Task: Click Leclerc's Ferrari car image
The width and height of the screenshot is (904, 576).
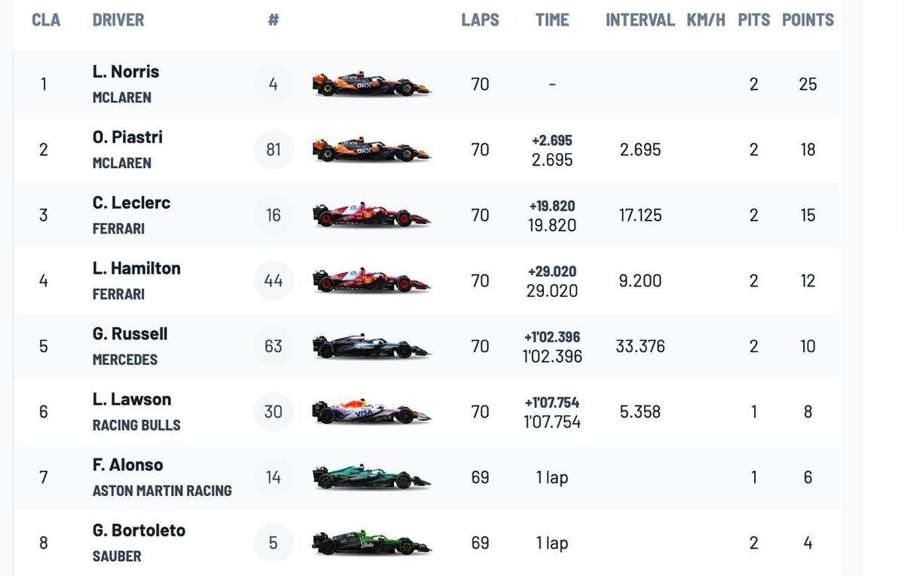Action: click(x=371, y=215)
